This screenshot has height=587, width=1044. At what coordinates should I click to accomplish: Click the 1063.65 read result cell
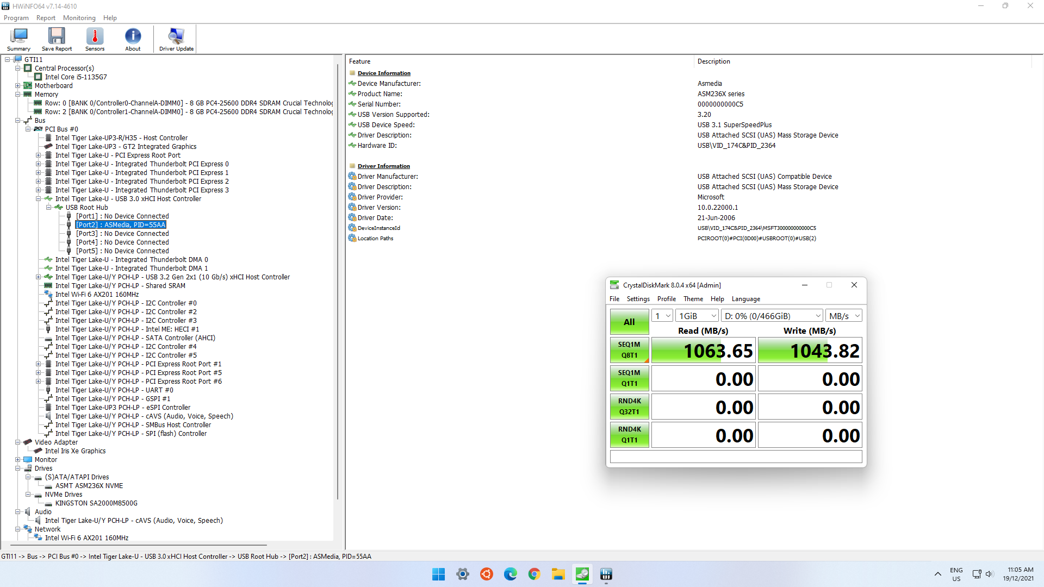[x=703, y=351]
